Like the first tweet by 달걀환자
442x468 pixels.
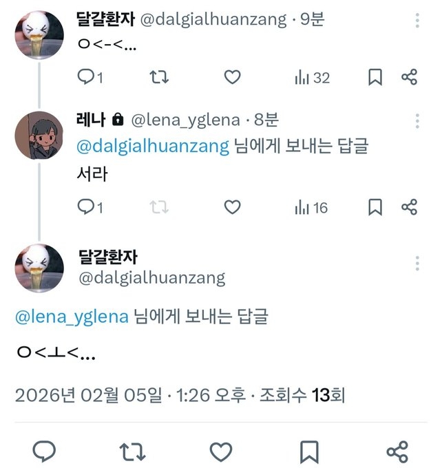233,77
